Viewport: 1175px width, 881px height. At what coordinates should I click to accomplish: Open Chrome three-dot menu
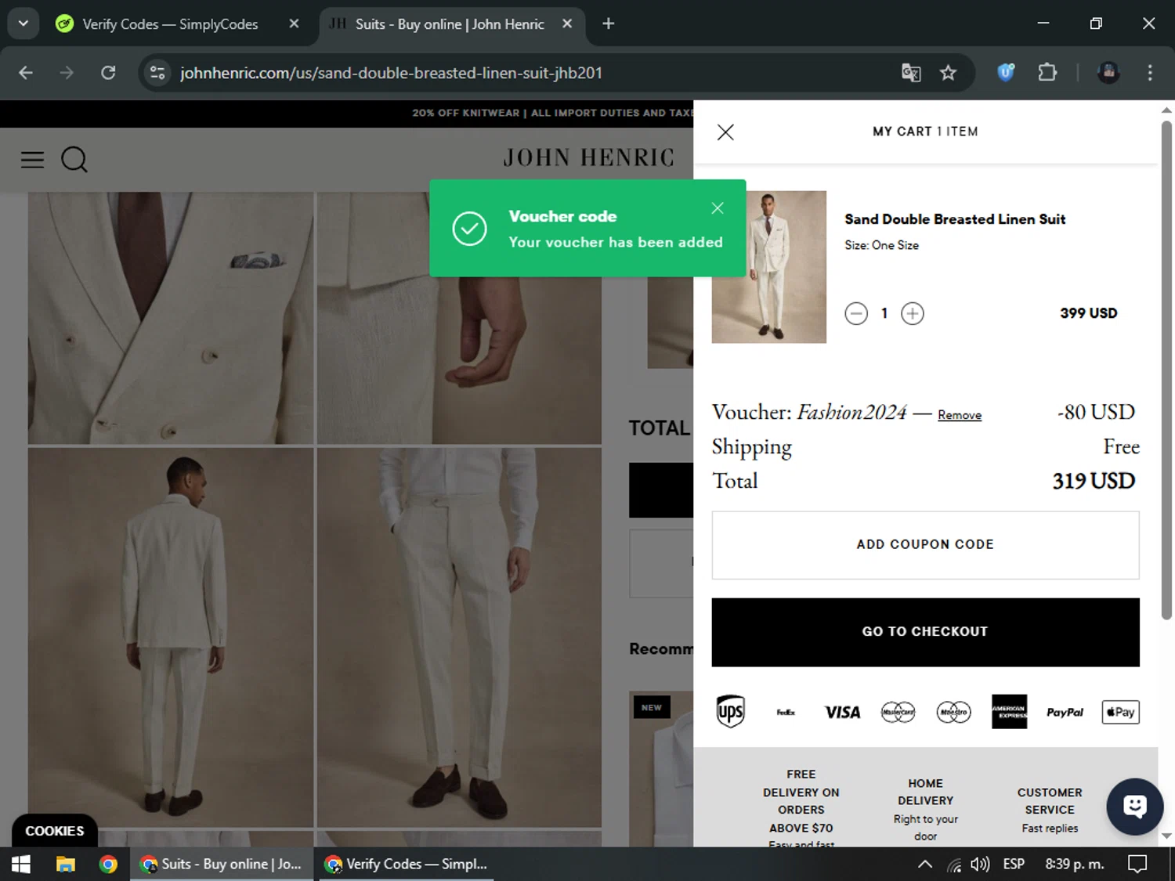pos(1150,73)
